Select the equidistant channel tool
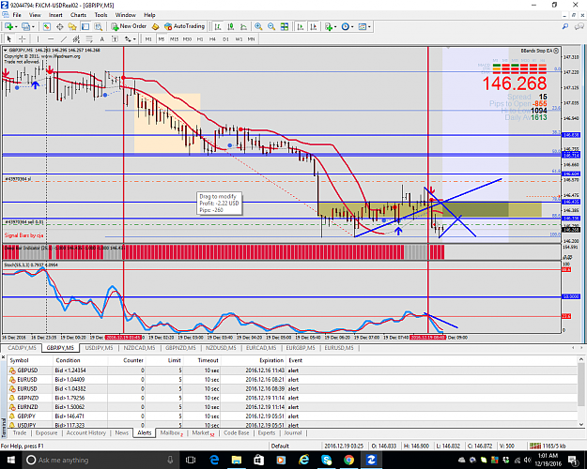Screen dimensions: 587x469 [76, 38]
